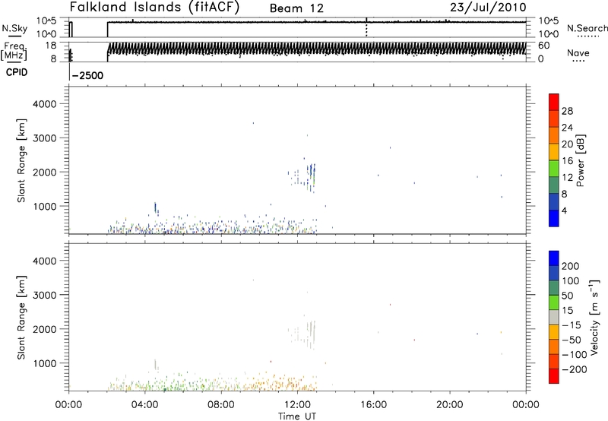Screen dimensions: 608x421
Task: Click the 'Falkland Islands (fitACF)' title text
Action: tap(154, 8)
